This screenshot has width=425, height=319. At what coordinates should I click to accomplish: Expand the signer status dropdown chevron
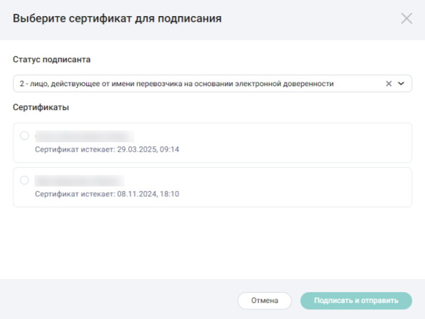click(x=401, y=84)
